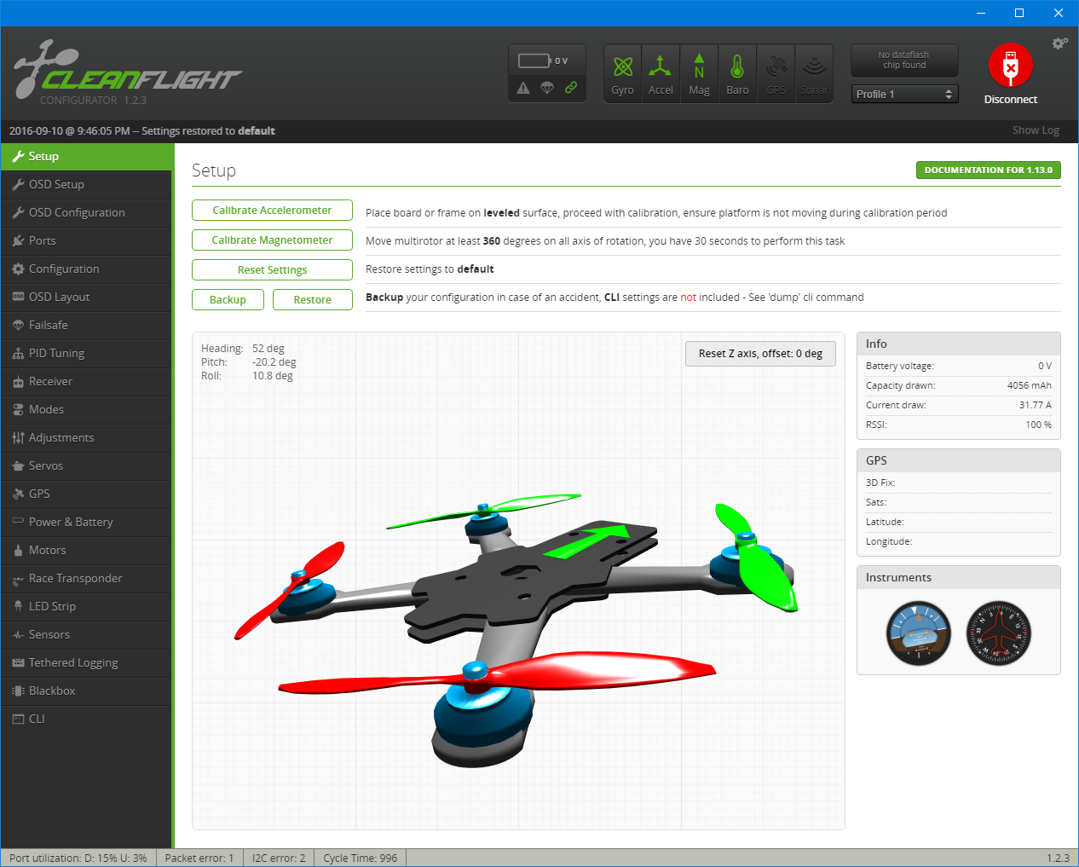
Task: Click the 'Current draw:' info row
Action: [959, 405]
